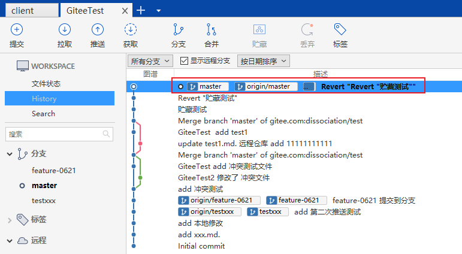Select 文件状态 in the workspace sidebar

pos(46,84)
